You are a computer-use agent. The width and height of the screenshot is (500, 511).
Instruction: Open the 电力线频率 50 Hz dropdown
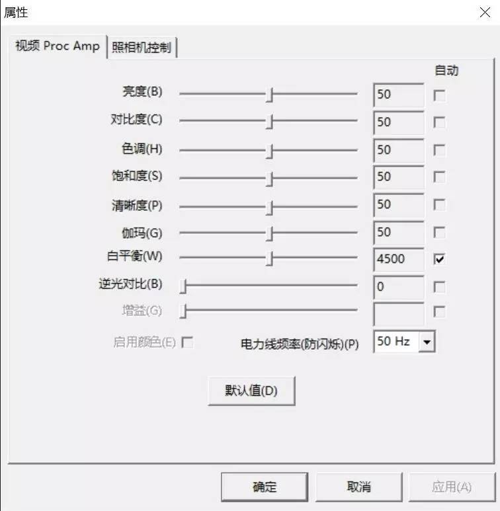427,342
